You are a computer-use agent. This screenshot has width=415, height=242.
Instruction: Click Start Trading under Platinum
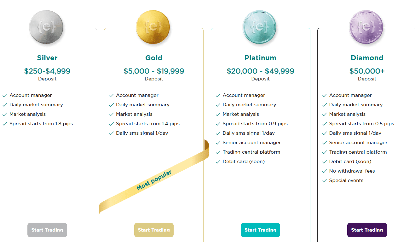click(x=260, y=230)
